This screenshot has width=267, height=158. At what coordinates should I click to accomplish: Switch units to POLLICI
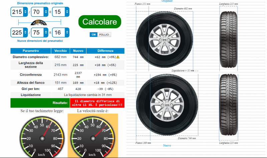(x=104, y=35)
